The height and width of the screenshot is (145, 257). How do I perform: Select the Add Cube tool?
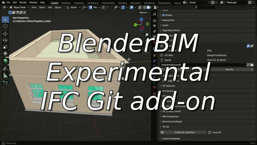pyautogui.click(x=5, y=83)
